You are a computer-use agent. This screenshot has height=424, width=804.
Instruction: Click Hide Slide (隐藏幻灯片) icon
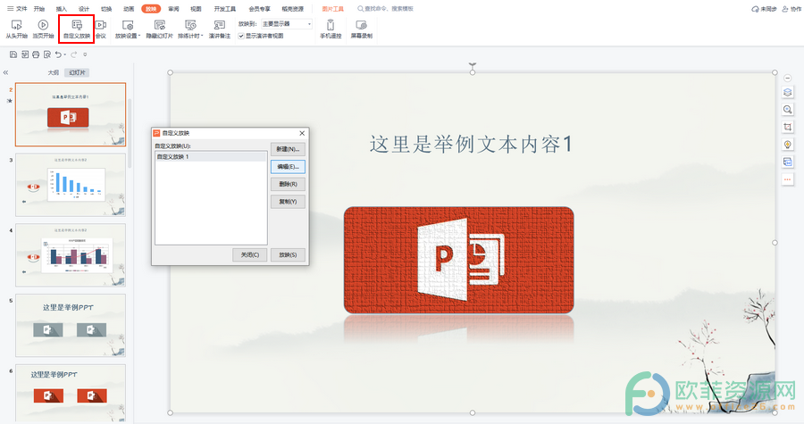pyautogui.click(x=160, y=29)
